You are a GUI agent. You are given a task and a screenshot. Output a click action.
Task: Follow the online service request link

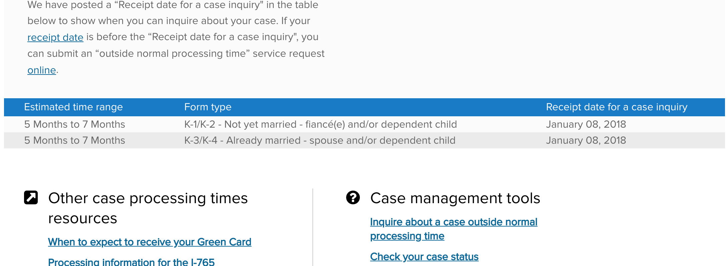(42, 70)
